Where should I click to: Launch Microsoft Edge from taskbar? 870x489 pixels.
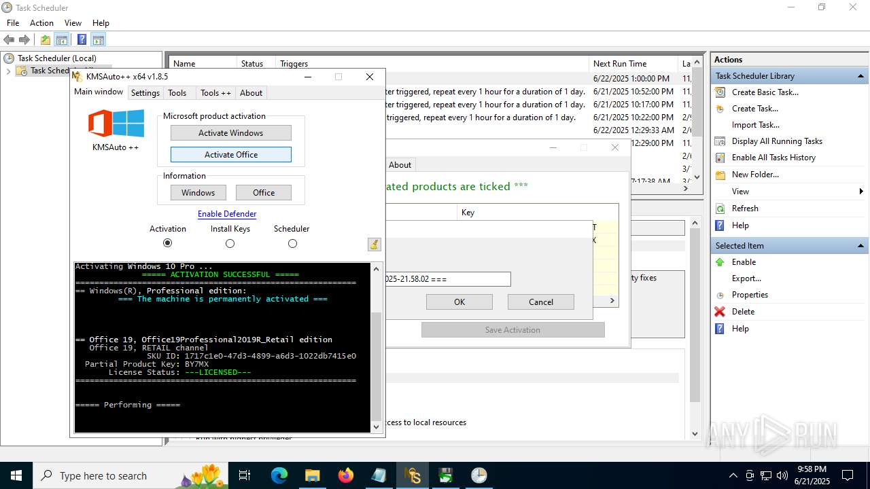pyautogui.click(x=279, y=475)
